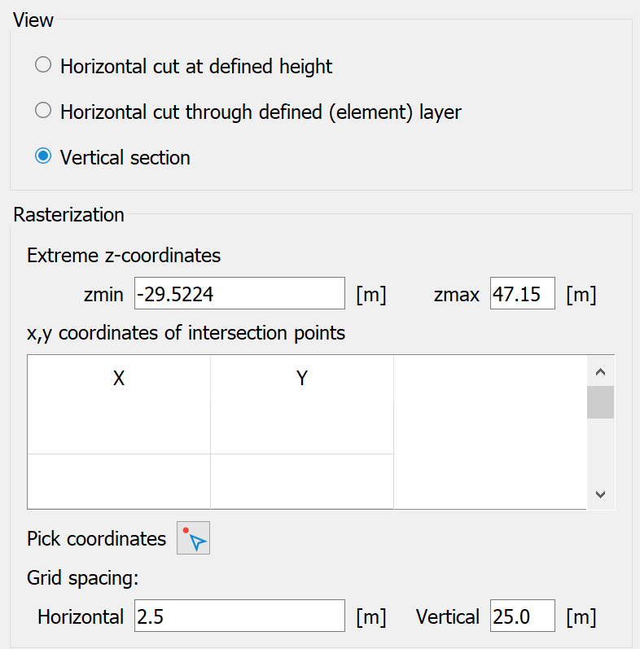Click the Horizontal cut at defined height label

[x=196, y=67]
